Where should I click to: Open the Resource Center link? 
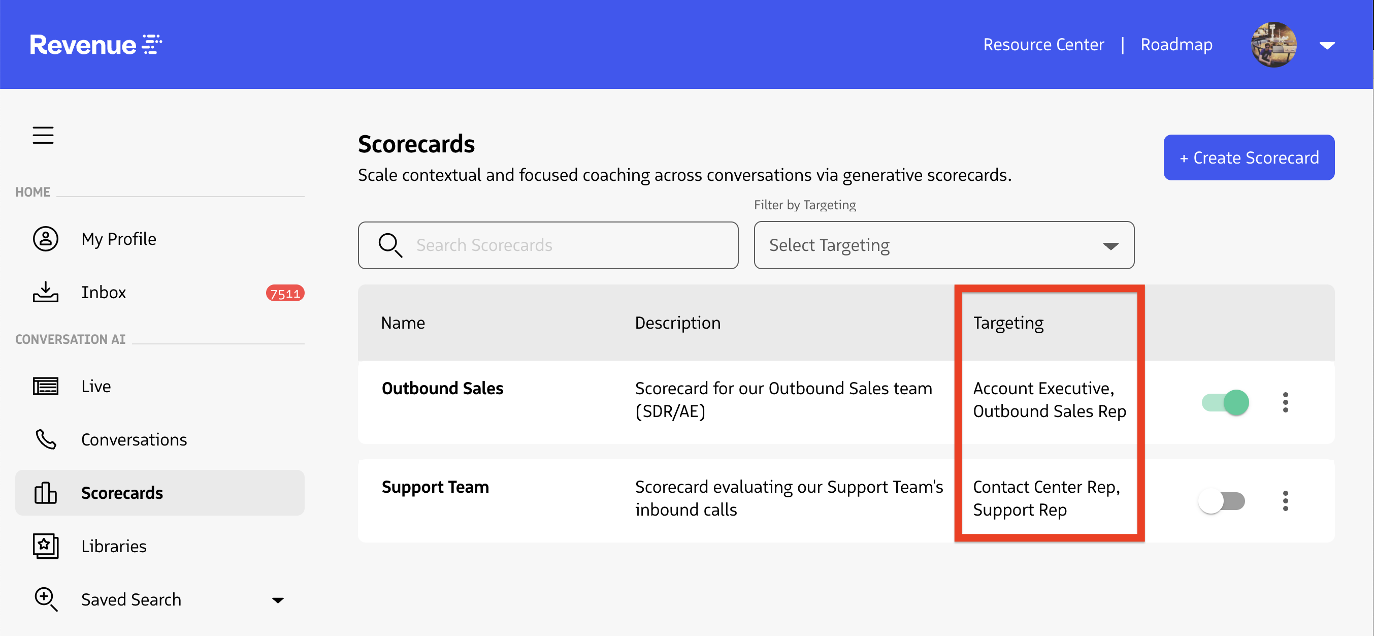[1043, 44]
